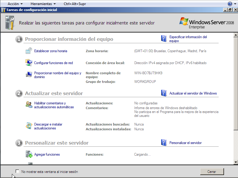Click the WORKGROUP value
Image resolution: width=238 pixels, height=178 pixels.
click(x=145, y=82)
